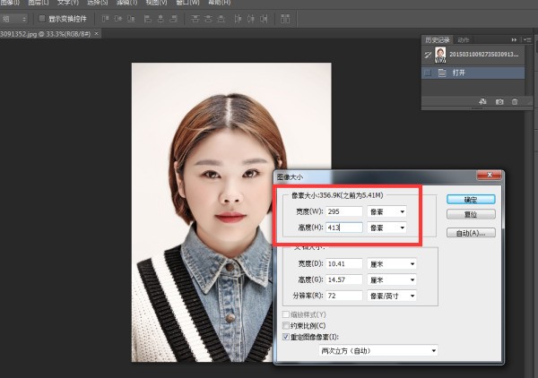This screenshot has width=538, height=378.
Task: Collapse the panel with double-arrow icon
Action: 515,39
